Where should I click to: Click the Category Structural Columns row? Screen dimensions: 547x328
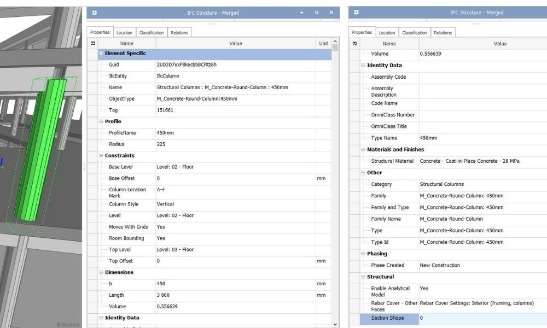453,184
